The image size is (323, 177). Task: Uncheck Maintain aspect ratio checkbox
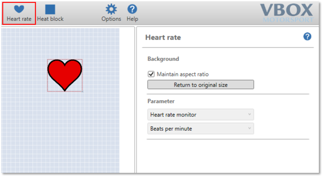[151, 74]
